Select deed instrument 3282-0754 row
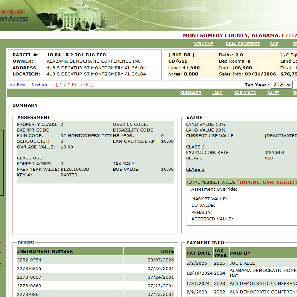Screen dimensions: 297x297 pos(95,260)
